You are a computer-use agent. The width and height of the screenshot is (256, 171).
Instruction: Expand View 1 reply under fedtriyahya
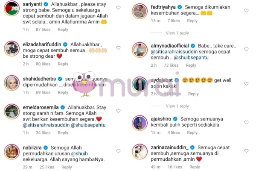point(177,33)
